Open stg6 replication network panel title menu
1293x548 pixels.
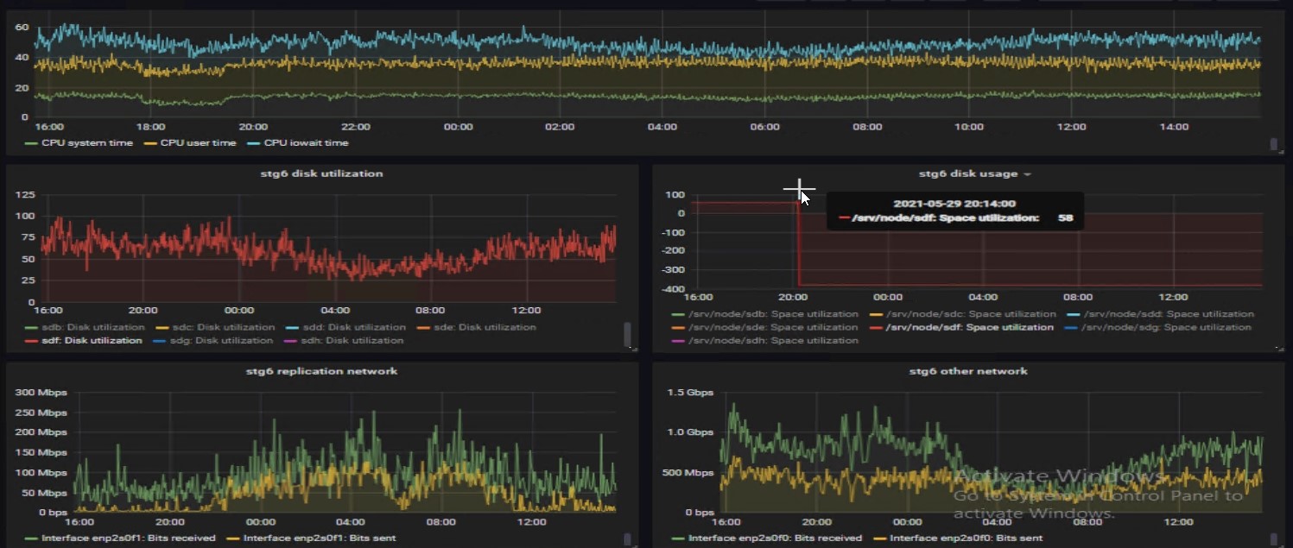321,371
